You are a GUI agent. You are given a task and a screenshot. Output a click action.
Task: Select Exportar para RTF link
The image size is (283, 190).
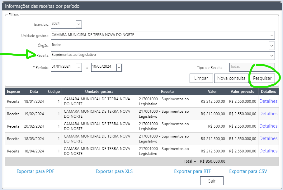pyautogui.click(x=192, y=171)
